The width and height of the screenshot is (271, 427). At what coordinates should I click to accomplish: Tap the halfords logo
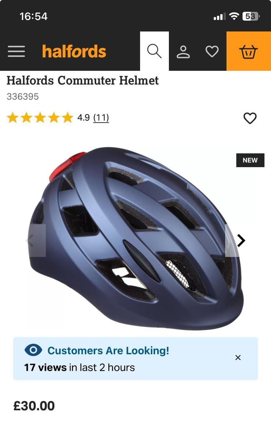(74, 51)
